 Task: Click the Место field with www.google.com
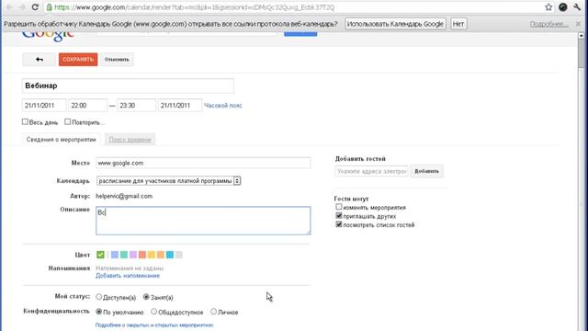tap(203, 163)
